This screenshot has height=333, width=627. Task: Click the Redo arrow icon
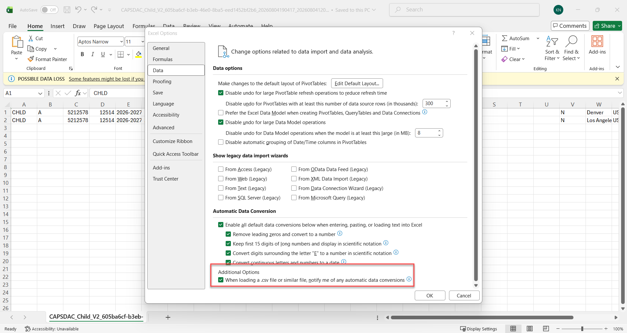coord(94,9)
